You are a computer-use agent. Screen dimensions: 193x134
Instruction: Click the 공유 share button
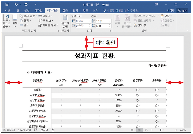click(182, 11)
